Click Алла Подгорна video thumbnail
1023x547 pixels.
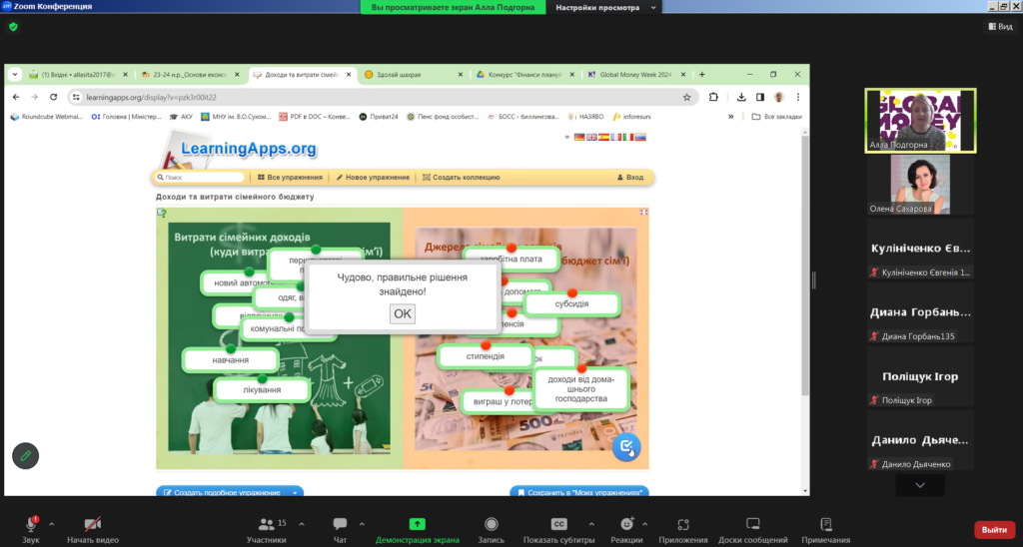click(920, 121)
